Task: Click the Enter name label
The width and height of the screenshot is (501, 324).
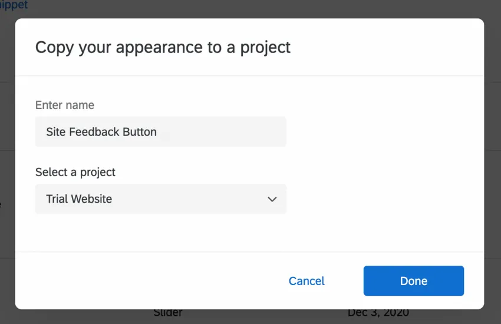Action: point(65,105)
